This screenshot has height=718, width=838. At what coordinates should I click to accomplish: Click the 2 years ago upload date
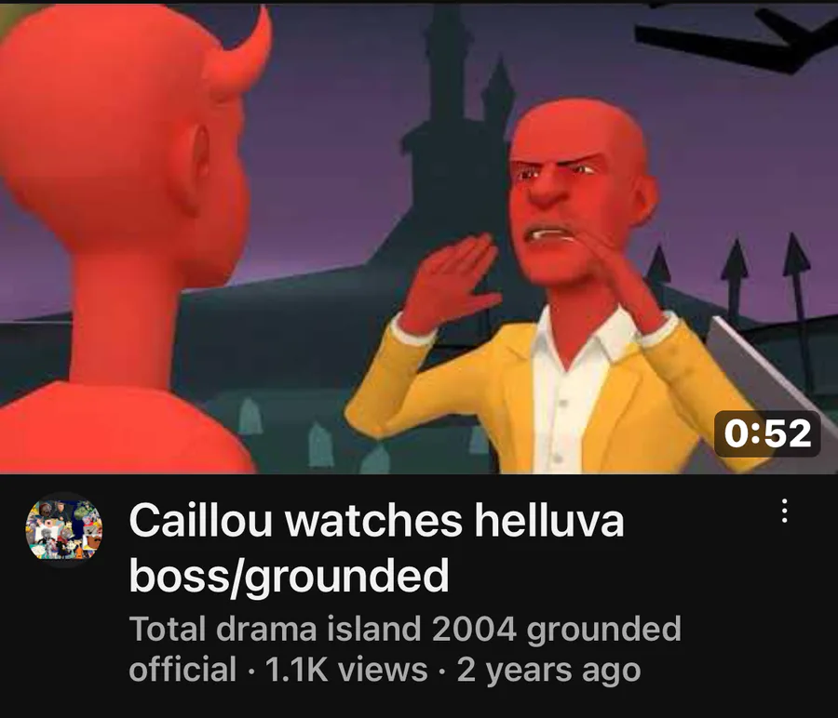click(x=548, y=670)
